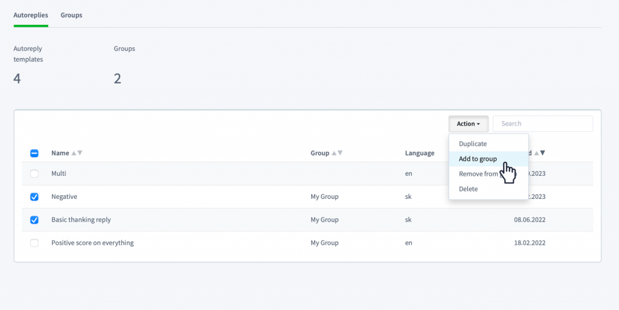Sort by date column arrows
Viewport: 619px width, 310px height.
[540, 153]
